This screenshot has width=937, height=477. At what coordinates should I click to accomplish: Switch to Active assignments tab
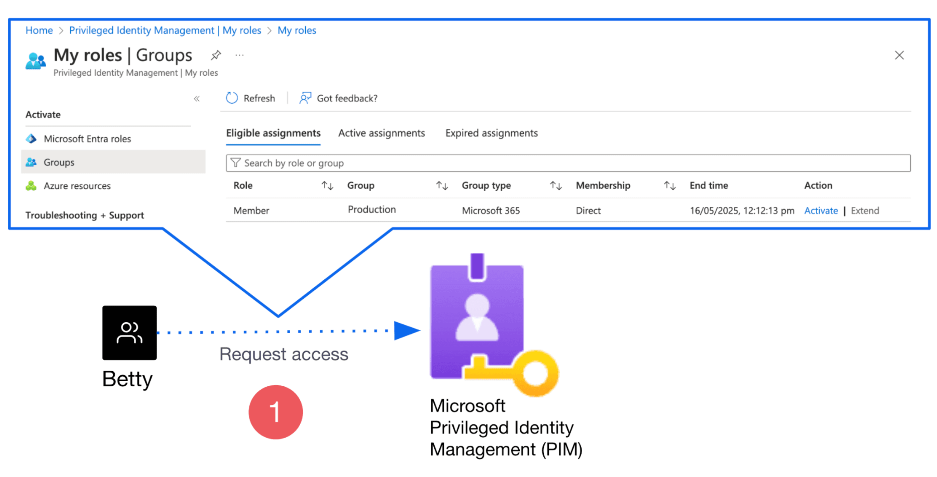[382, 133]
